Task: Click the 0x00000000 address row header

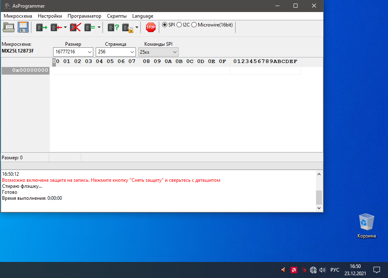Action: click(25, 70)
